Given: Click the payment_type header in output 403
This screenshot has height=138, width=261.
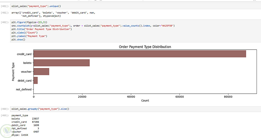Looking at the screenshot, I should (x=20, y=115).
